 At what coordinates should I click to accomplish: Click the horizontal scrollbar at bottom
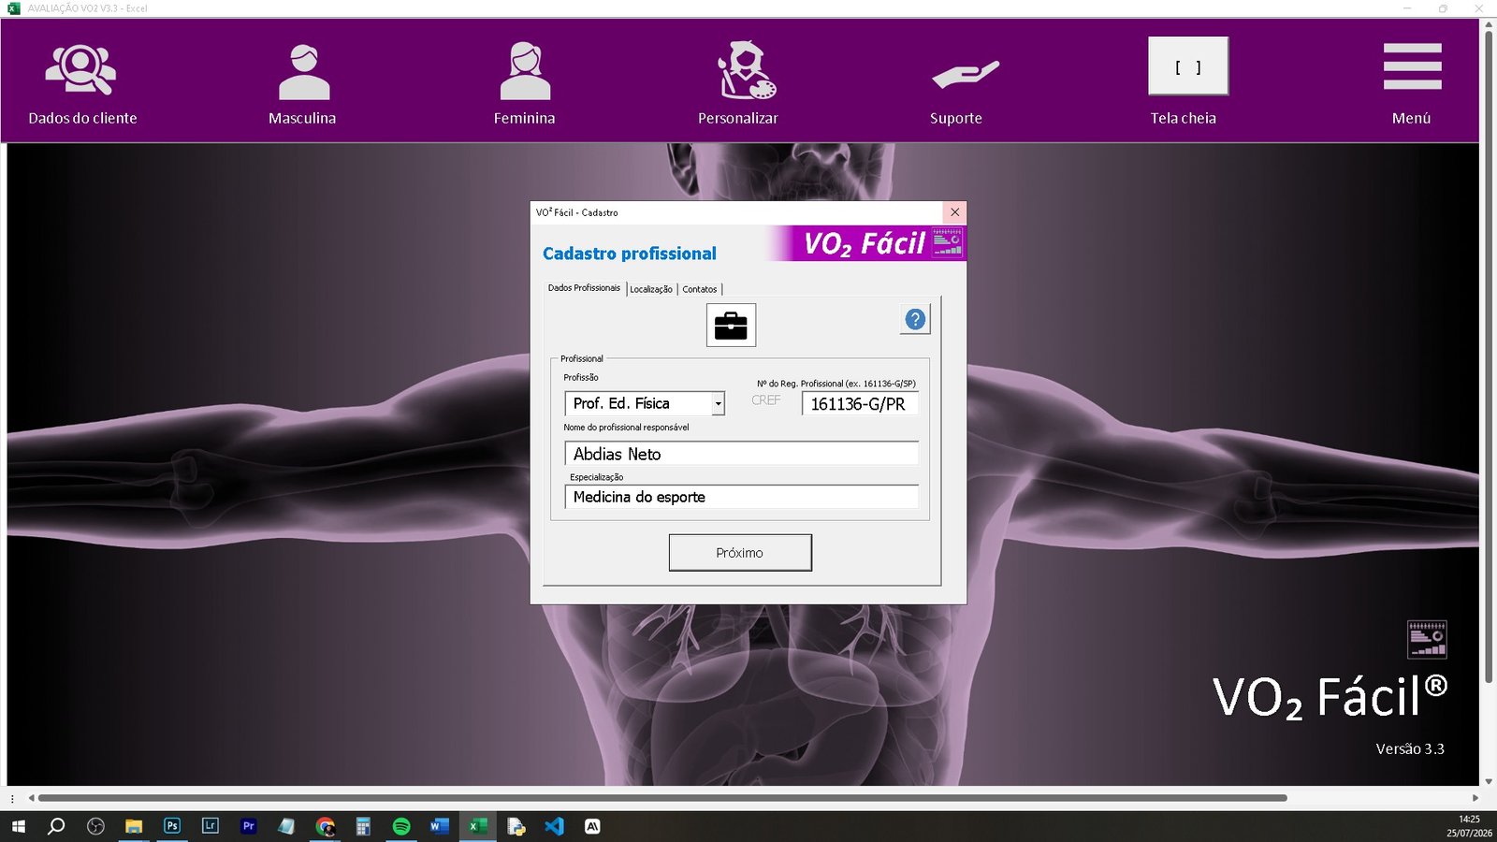coord(662,798)
